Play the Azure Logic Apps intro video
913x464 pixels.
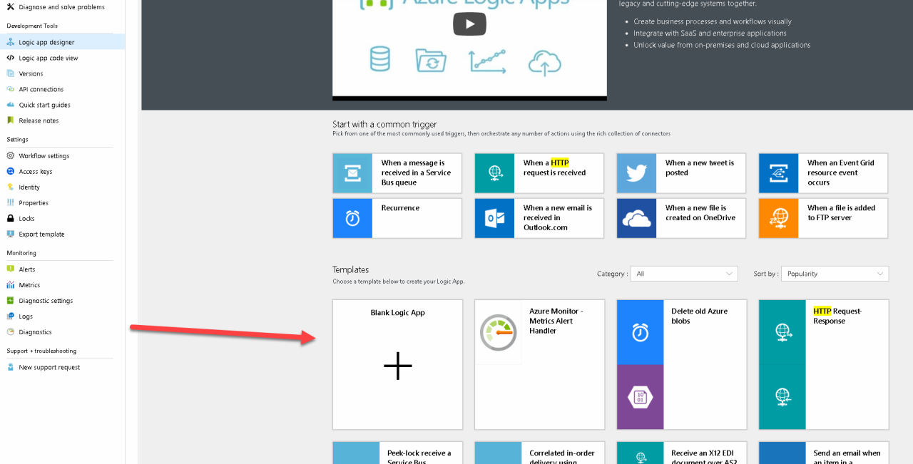469,24
